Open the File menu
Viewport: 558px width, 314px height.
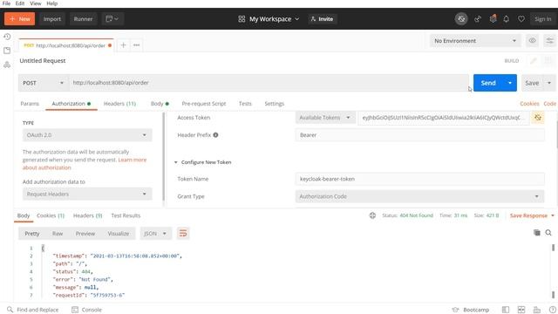pos(6,3)
